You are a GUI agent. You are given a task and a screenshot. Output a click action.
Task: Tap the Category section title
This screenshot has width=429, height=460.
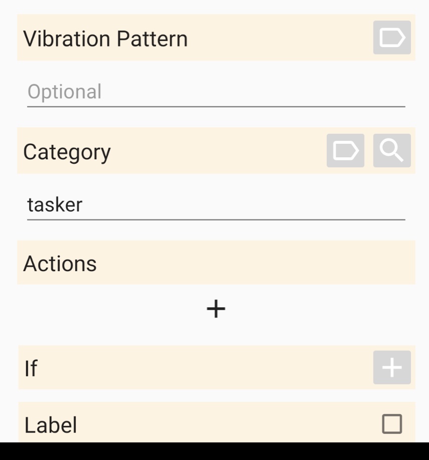click(67, 152)
